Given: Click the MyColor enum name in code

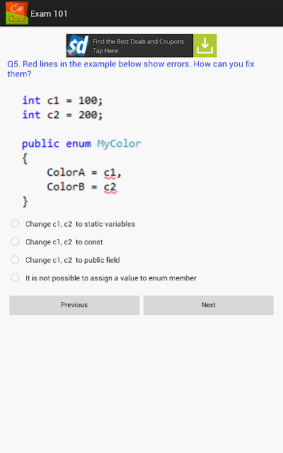Looking at the screenshot, I should click(x=119, y=144).
